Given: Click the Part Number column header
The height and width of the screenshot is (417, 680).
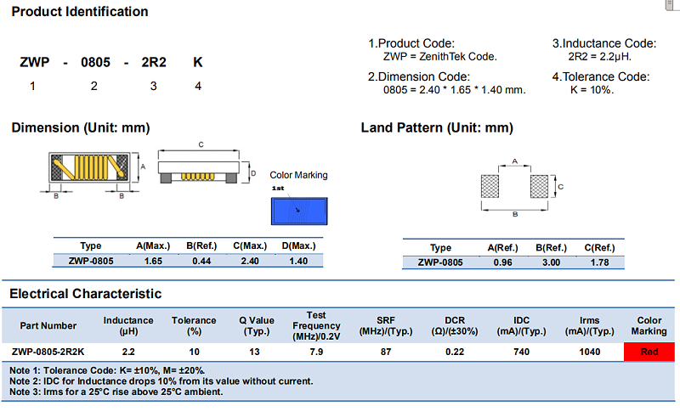Looking at the screenshot, I should tap(48, 325).
